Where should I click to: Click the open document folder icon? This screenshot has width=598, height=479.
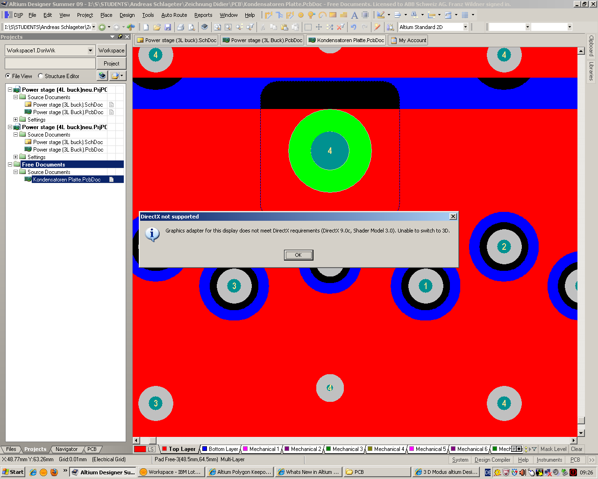tap(157, 27)
